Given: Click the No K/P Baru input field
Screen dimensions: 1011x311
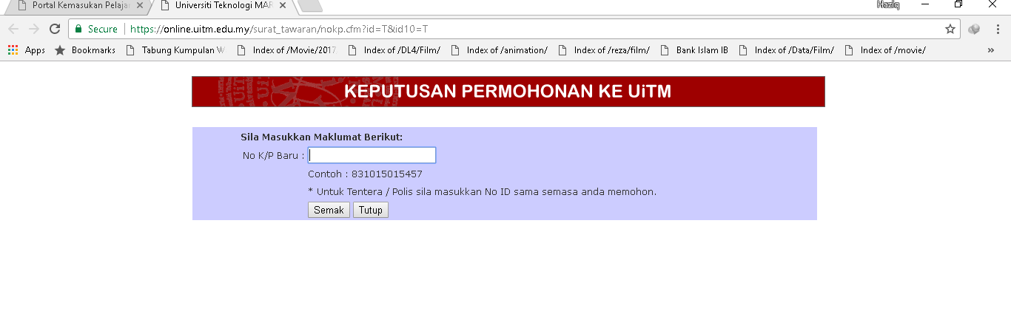Looking at the screenshot, I should [372, 155].
